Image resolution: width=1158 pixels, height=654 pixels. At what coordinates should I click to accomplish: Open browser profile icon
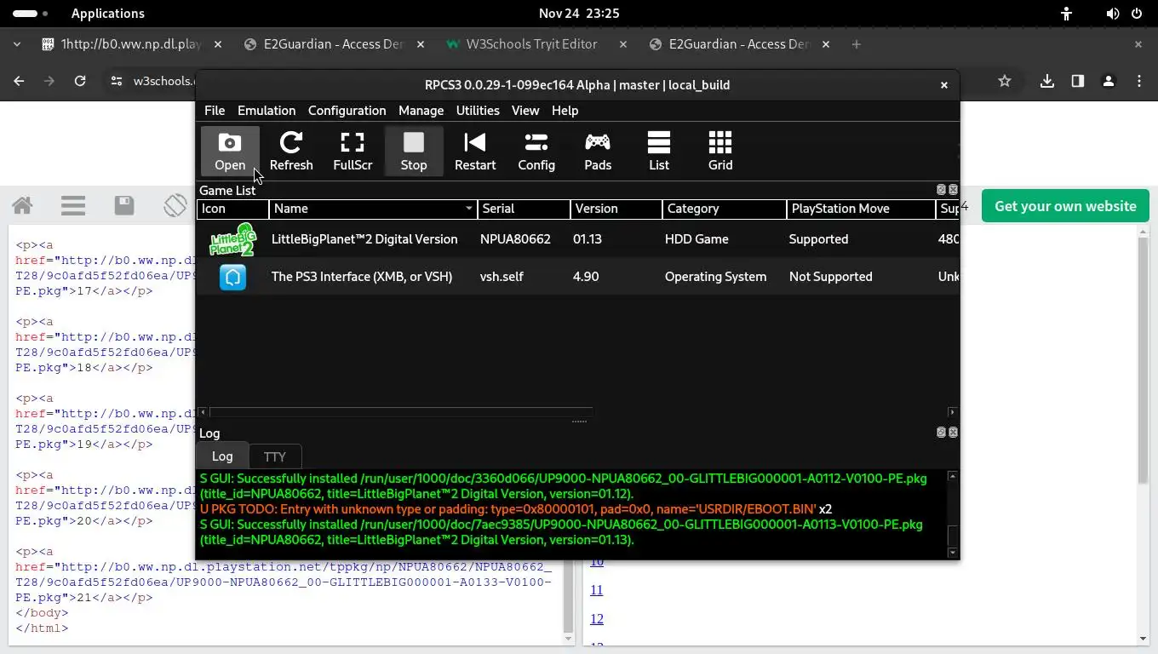coord(1109,81)
